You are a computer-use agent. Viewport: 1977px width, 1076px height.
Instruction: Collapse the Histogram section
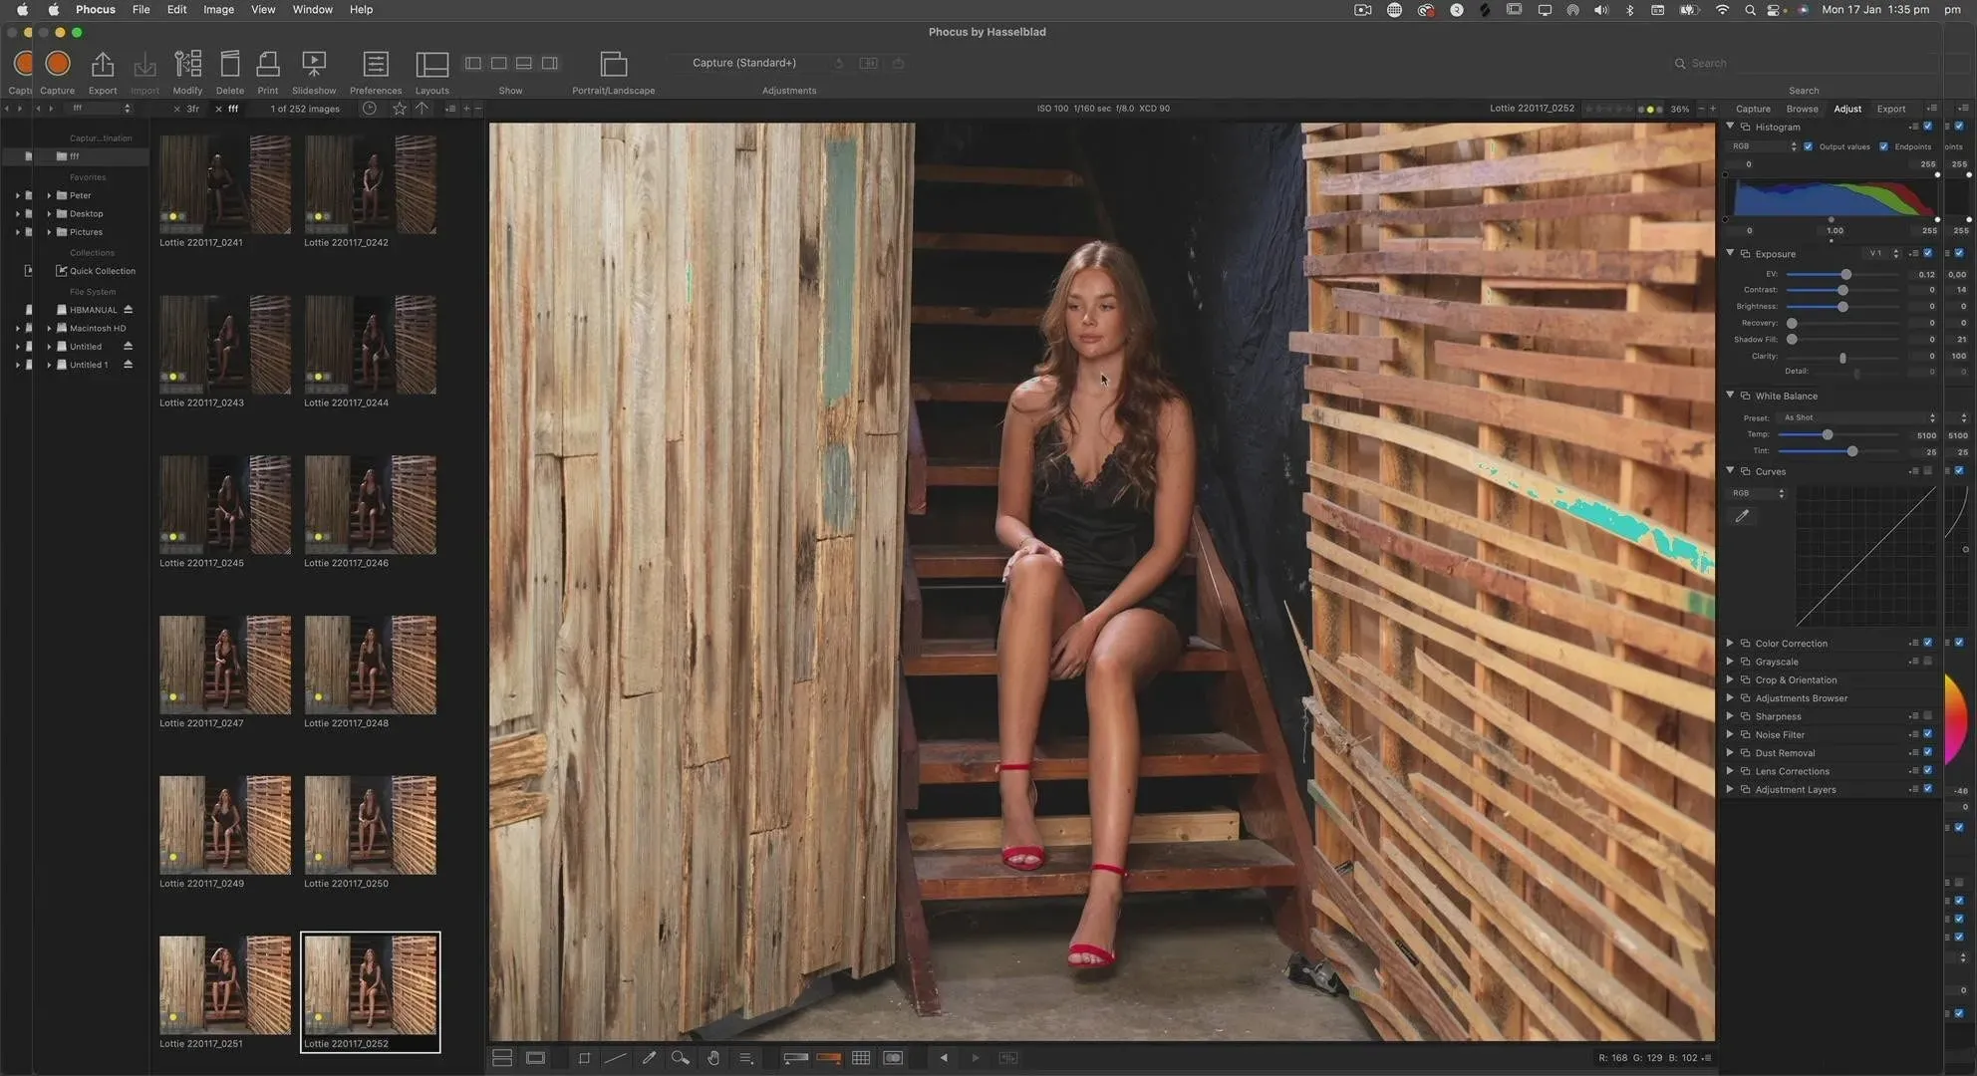(x=1730, y=127)
